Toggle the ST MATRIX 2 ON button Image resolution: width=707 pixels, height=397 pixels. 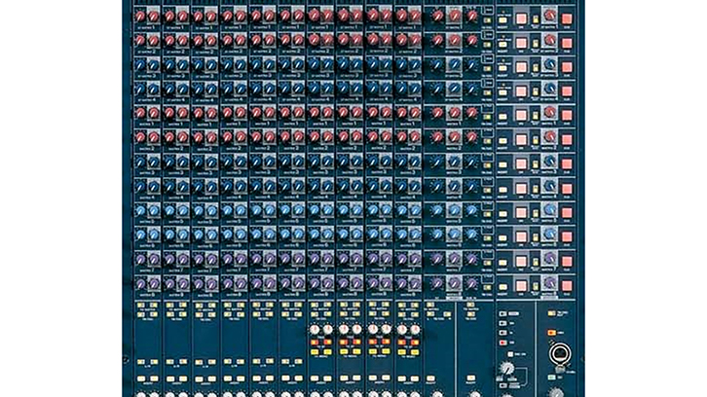pyautogui.click(x=521, y=43)
